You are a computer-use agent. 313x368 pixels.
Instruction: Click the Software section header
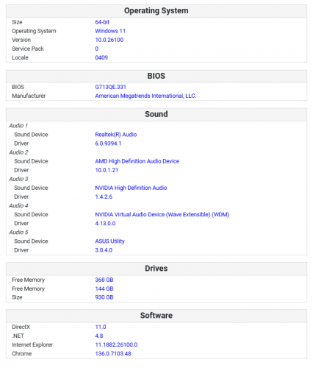(156, 316)
